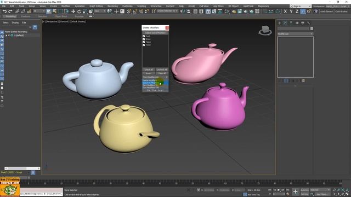This screenshot has height=197, width=351.
Task: Open the Utilities command panel tab
Action: (x=309, y=23)
